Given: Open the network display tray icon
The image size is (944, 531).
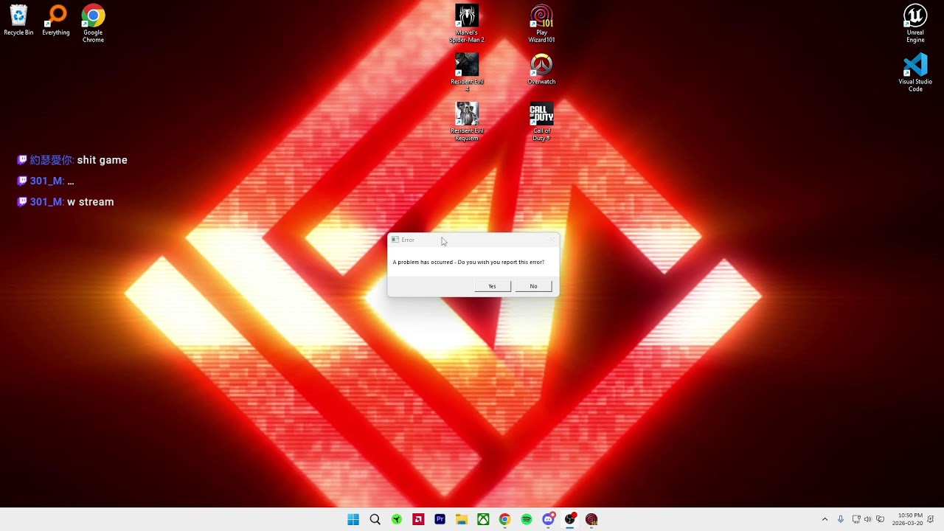Looking at the screenshot, I should click(856, 519).
